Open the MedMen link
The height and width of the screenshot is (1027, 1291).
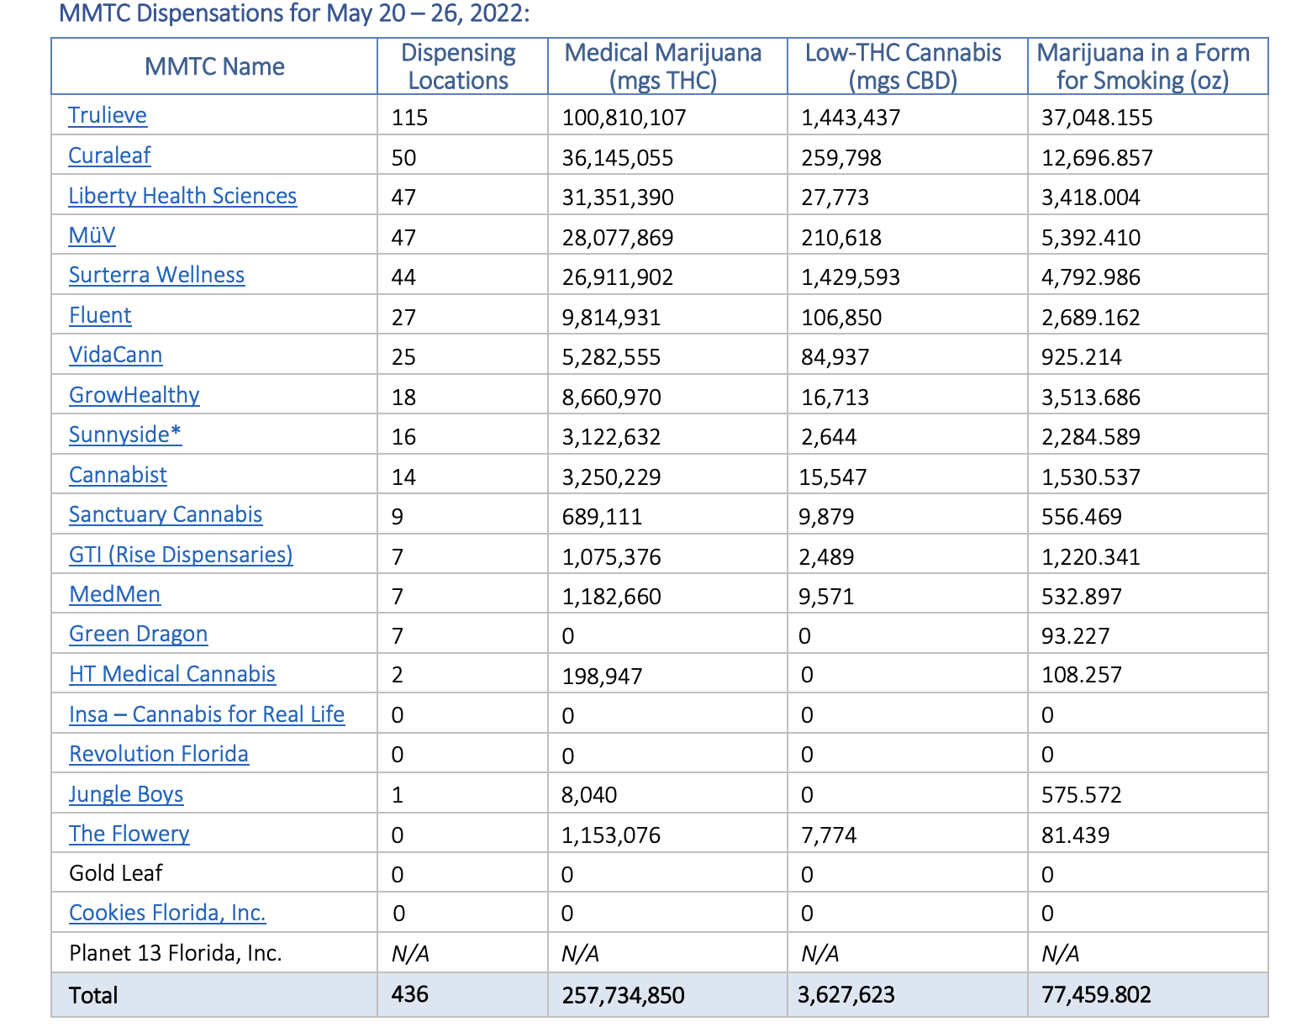114,594
